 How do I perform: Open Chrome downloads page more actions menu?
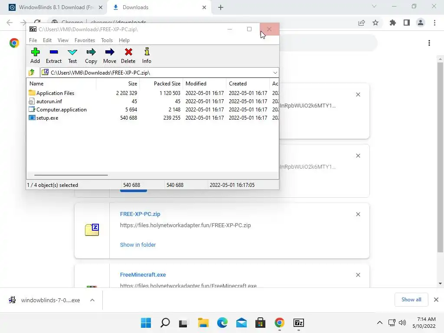click(429, 43)
